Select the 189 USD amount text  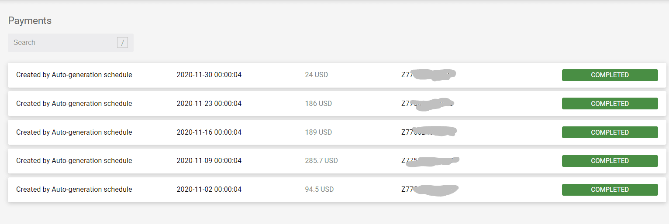[x=318, y=132]
